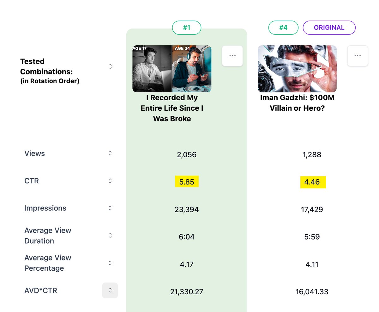This screenshot has height=312, width=379.
Task: Click the view duration value 5:59
Action: pyautogui.click(x=312, y=237)
